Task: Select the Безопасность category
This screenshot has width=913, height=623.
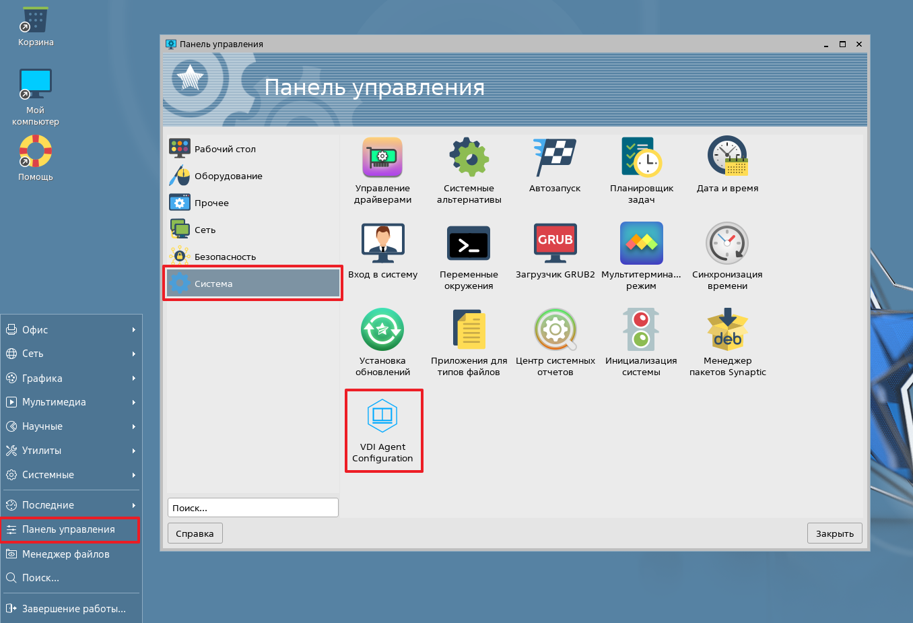Action: click(x=224, y=257)
